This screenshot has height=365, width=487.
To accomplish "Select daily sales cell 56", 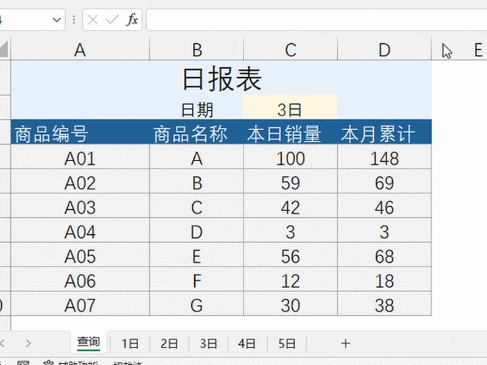I will click(291, 255).
